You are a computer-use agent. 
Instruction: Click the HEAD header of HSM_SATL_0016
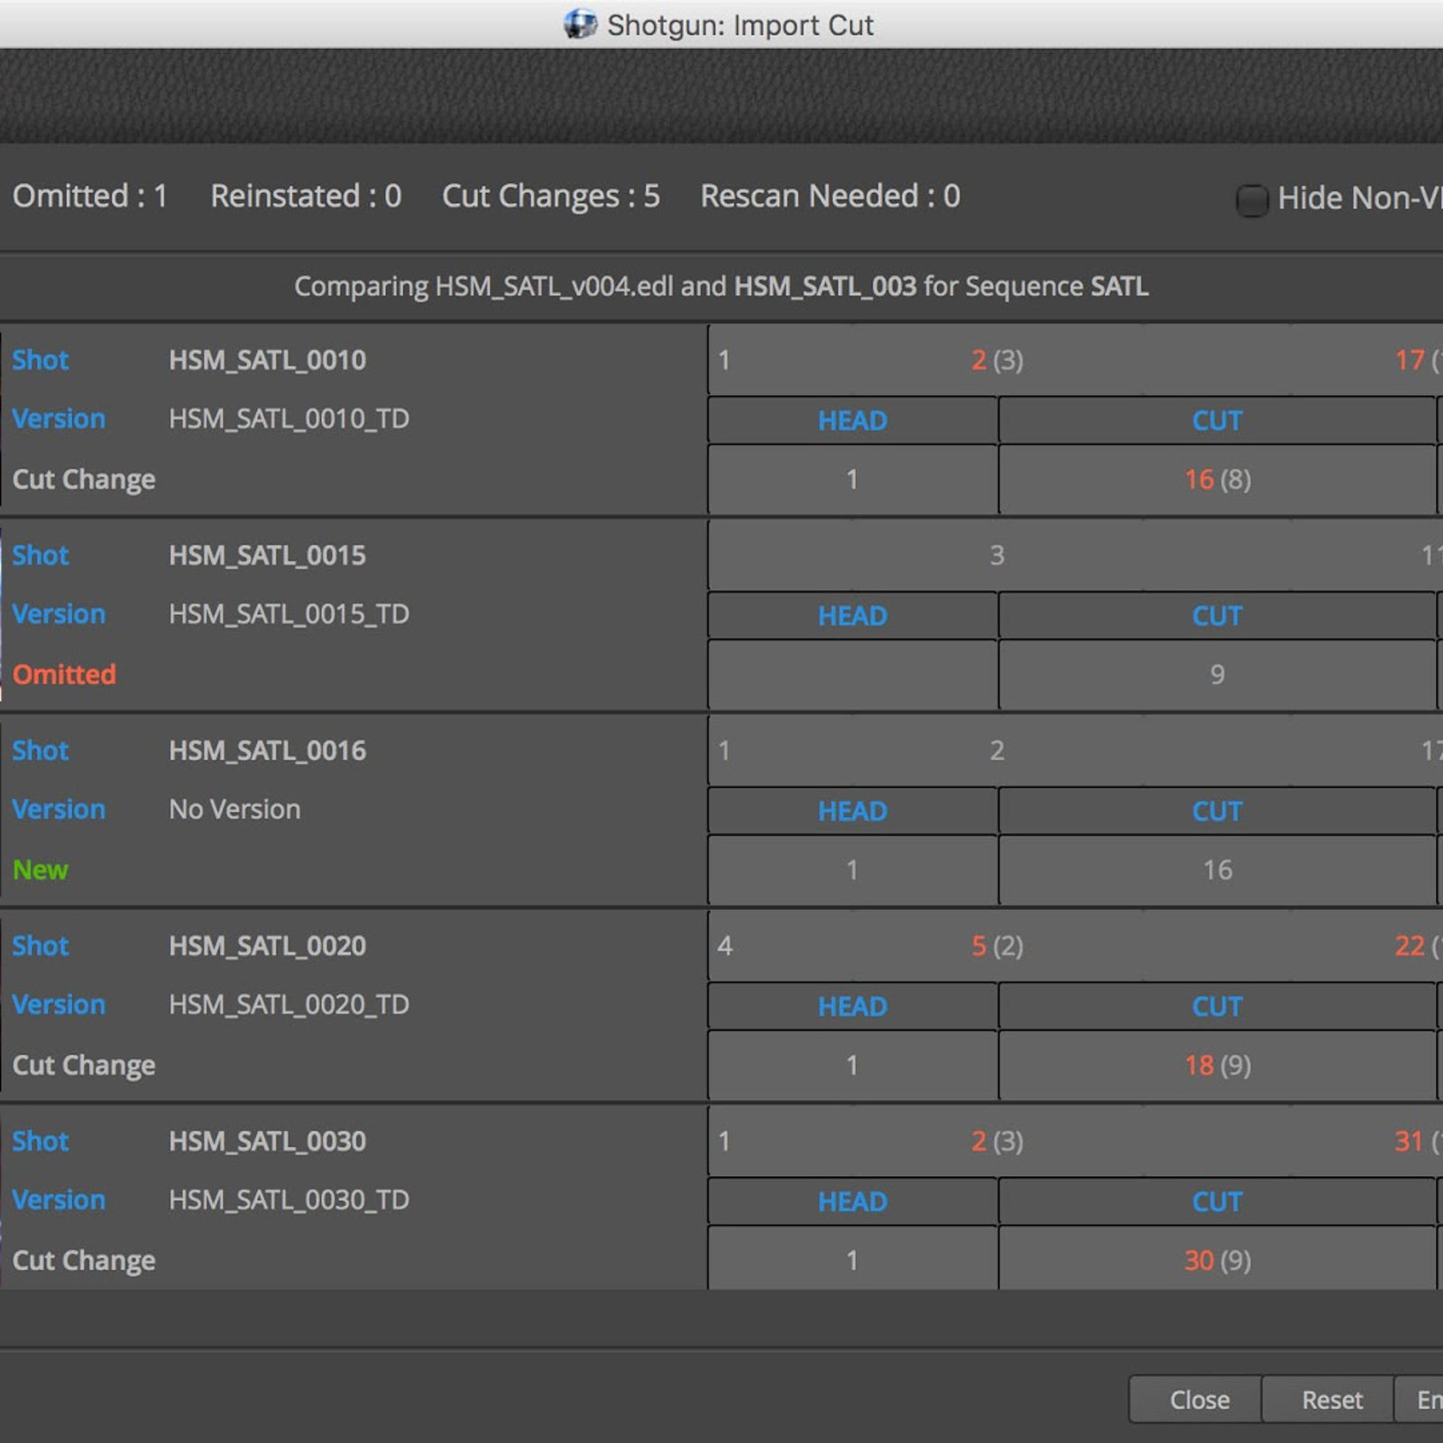(x=852, y=811)
